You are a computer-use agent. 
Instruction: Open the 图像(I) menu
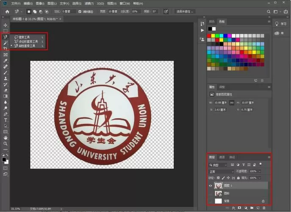[x=40, y=3]
